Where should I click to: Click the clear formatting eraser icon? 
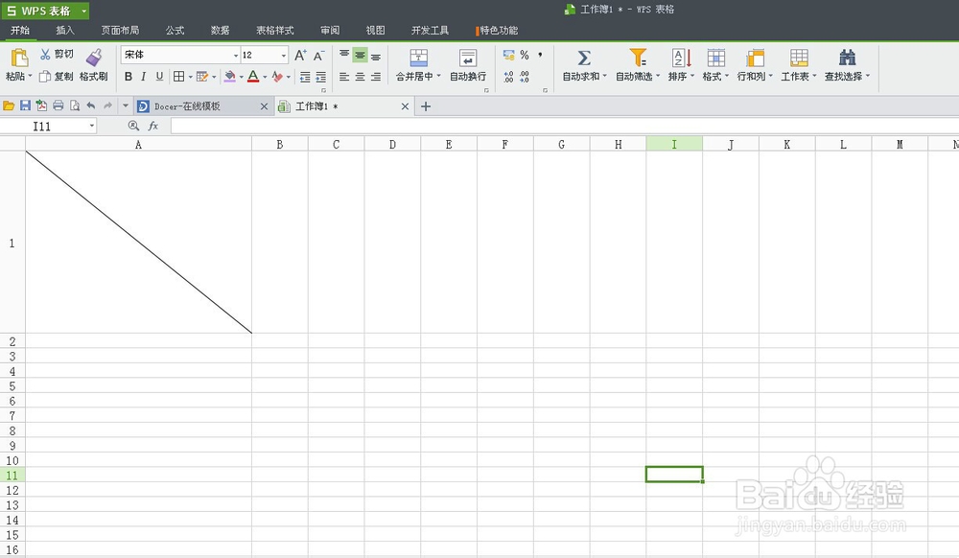(x=277, y=77)
